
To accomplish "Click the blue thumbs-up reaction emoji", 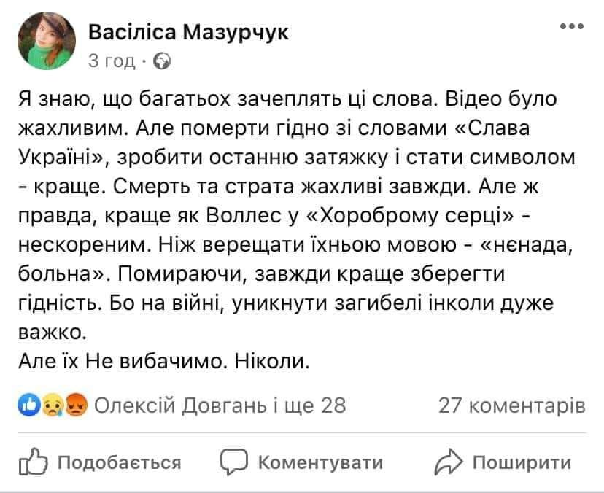I will 29,405.
